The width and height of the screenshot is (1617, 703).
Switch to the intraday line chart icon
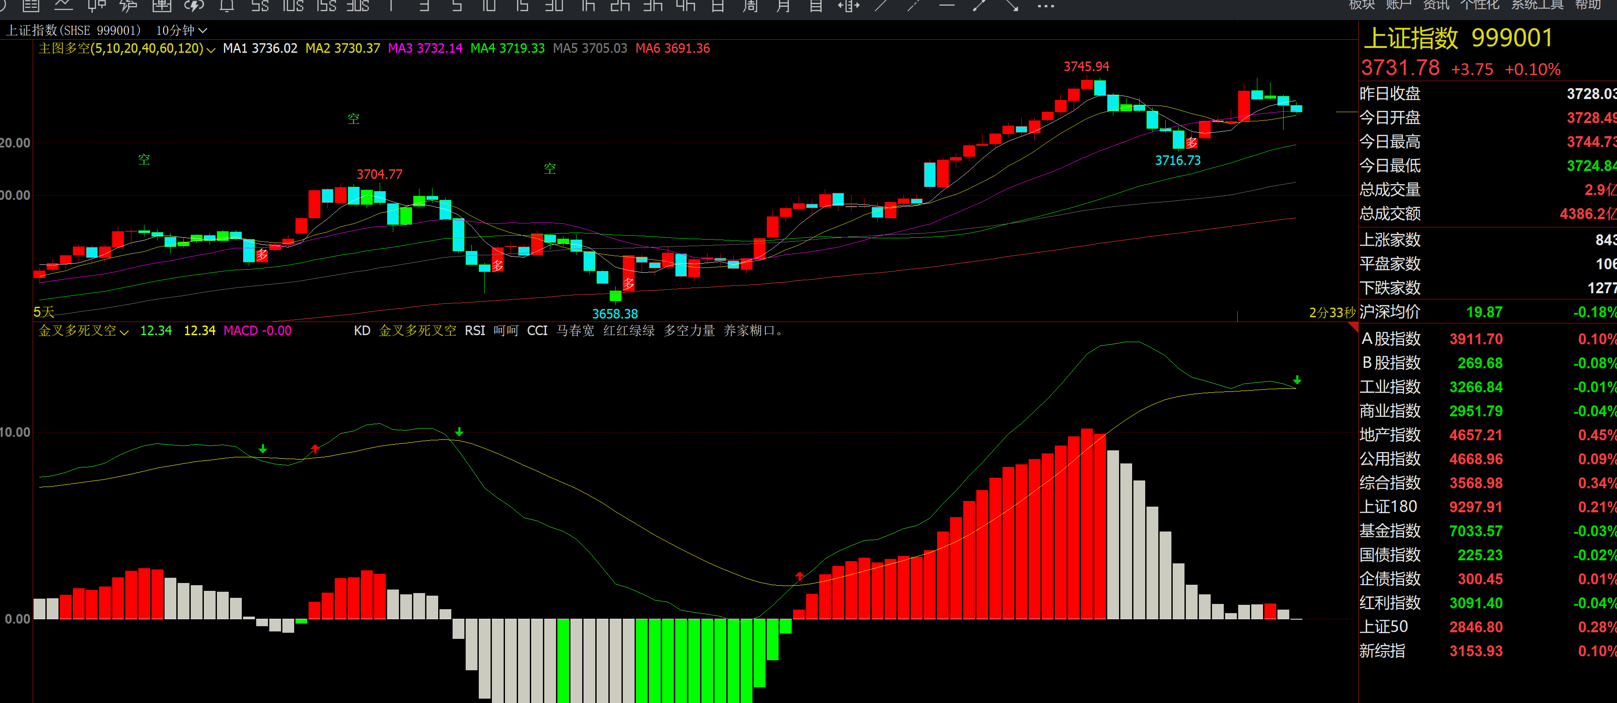click(x=63, y=6)
